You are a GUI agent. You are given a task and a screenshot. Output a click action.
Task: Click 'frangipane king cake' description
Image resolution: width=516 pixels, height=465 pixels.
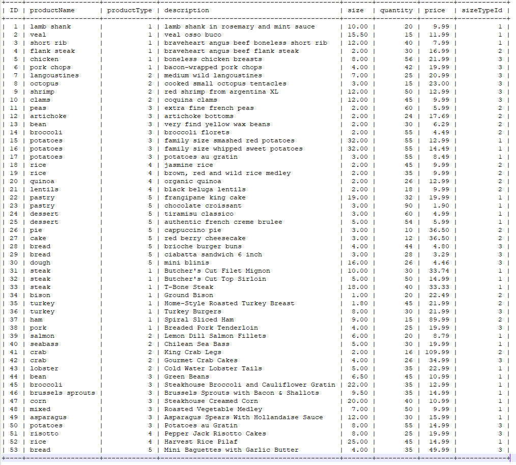[x=205, y=198]
